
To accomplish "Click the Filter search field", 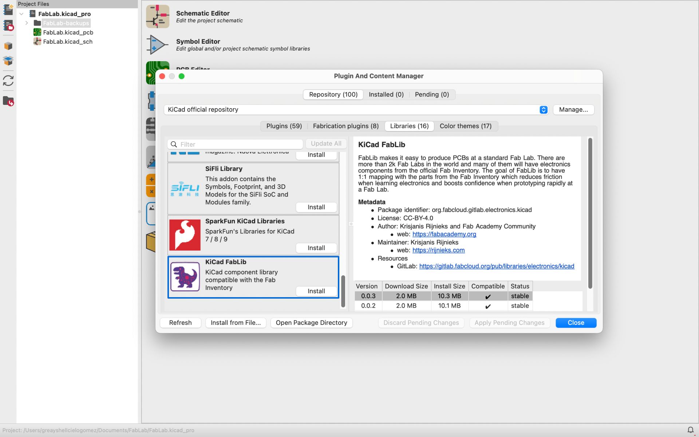I will coord(240,144).
